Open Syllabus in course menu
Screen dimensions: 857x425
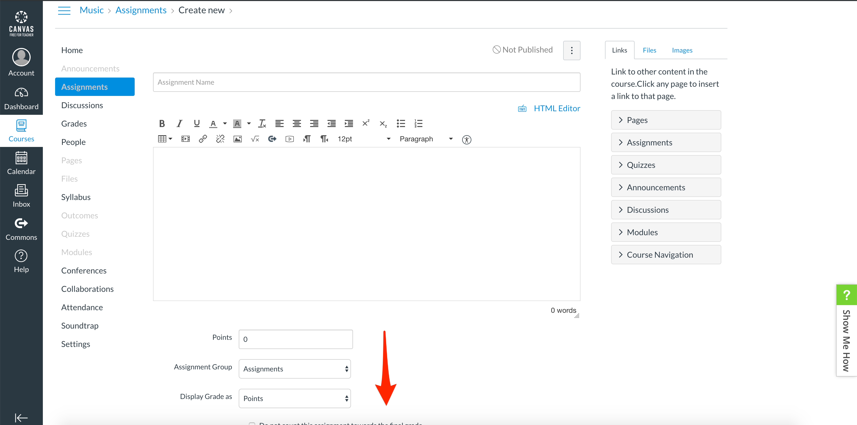(x=76, y=197)
